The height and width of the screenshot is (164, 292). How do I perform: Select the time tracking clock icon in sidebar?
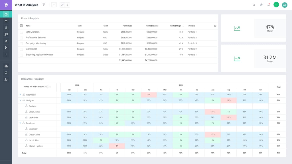pos(6,73)
